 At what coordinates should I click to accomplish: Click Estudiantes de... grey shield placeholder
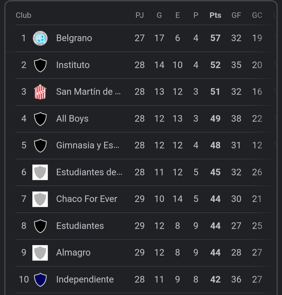point(40,172)
